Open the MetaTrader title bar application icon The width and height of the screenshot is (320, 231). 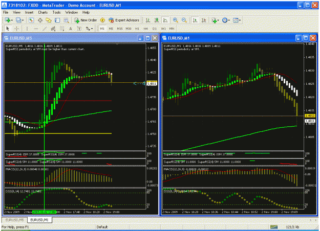coord(4,5)
